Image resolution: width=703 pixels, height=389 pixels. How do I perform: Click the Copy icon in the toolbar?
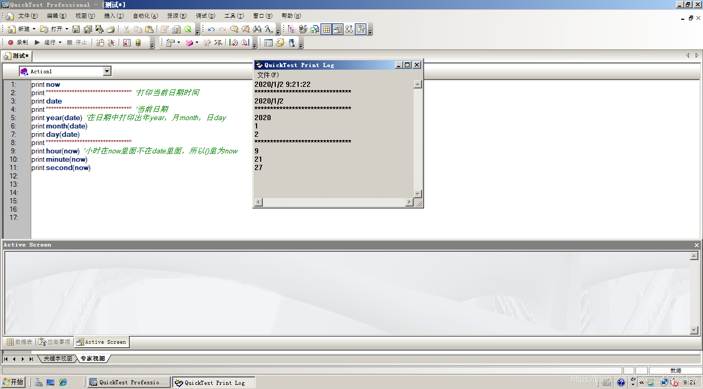(x=138, y=29)
